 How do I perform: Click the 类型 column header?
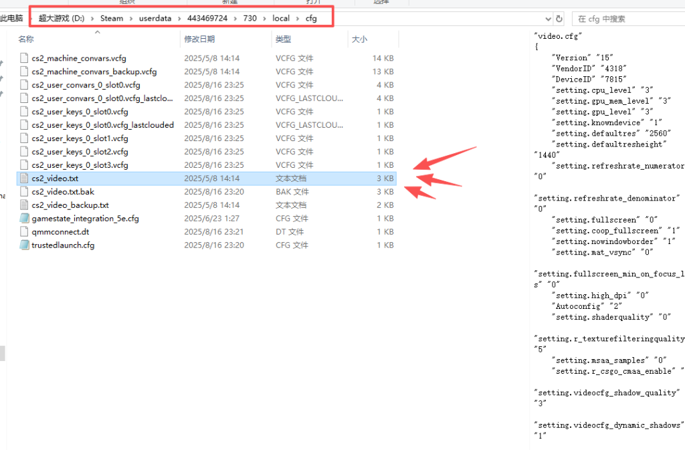283,39
